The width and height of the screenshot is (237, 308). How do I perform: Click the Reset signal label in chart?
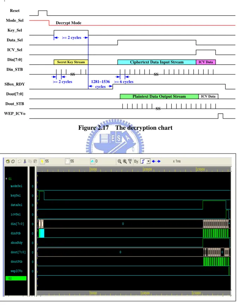[x=15, y=11]
